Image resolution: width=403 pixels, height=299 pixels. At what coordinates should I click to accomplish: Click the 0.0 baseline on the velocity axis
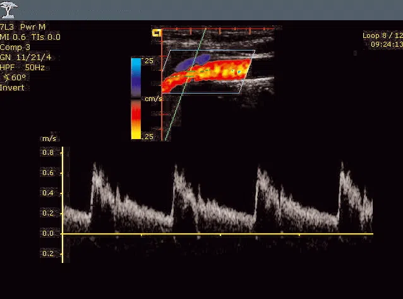49,233
